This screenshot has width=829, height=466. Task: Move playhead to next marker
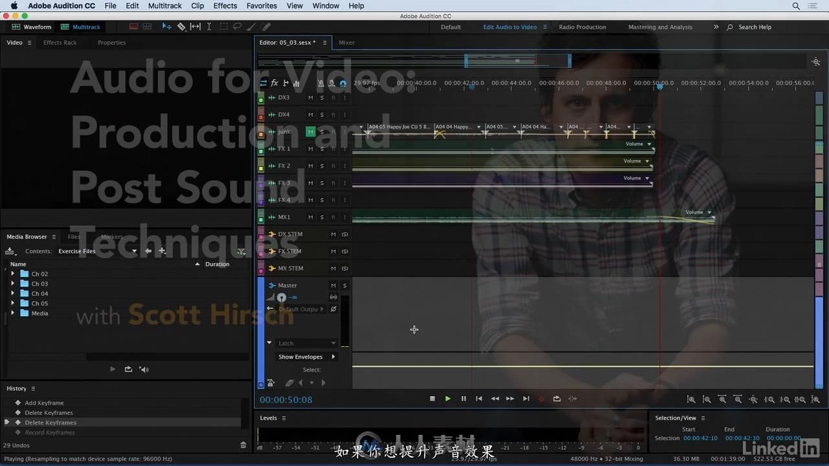[x=526, y=399]
